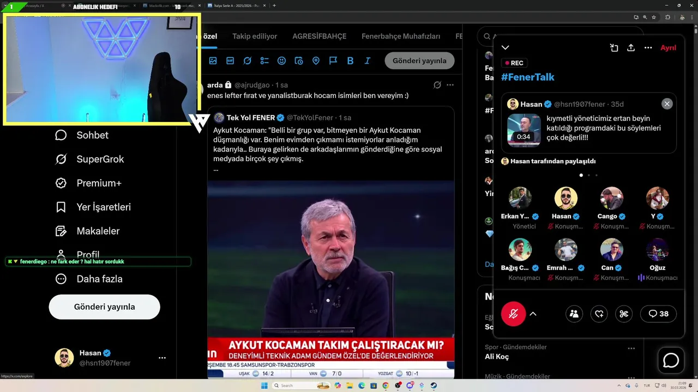Click the grey Gönderi yayınla button in composer
This screenshot has width=698, height=392.
[x=419, y=60]
